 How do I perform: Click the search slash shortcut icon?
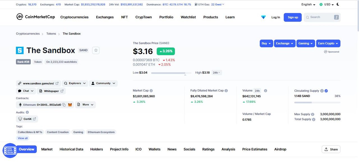click(x=336, y=17)
